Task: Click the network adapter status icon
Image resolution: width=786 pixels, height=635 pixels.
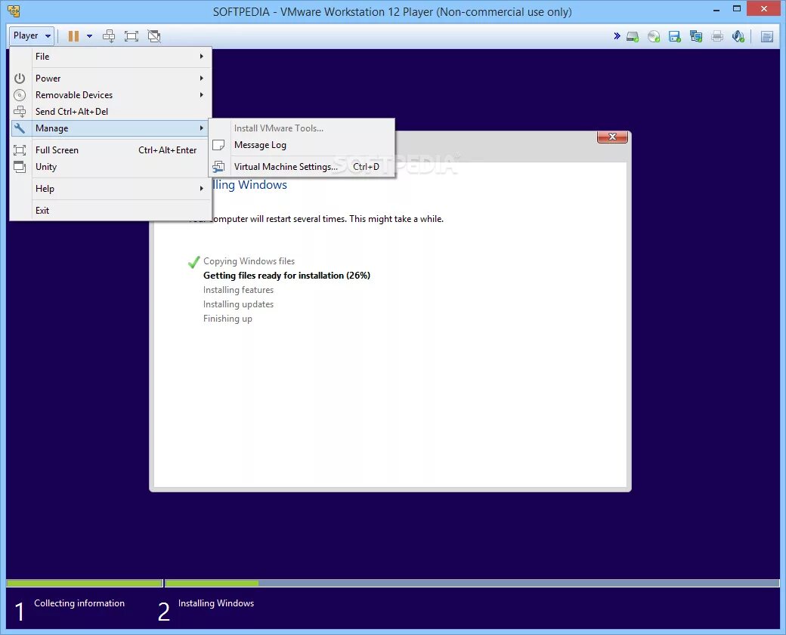Action: 696,35
